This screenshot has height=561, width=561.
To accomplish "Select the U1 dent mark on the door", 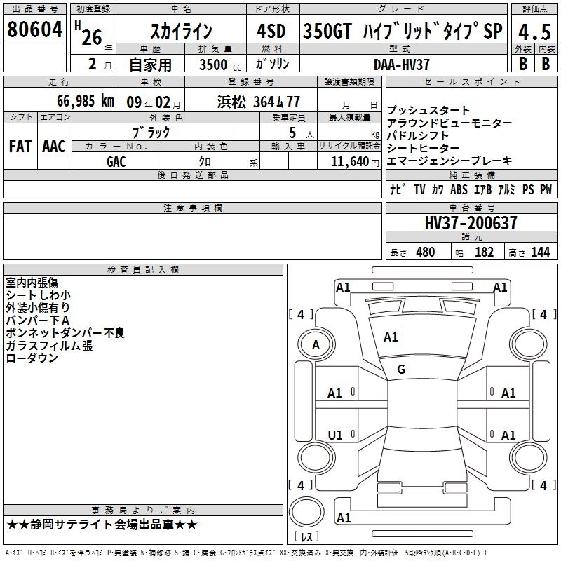I will pyautogui.click(x=335, y=435).
